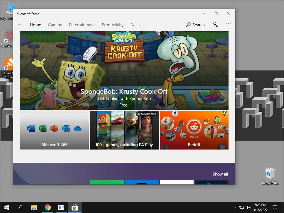Open File Explorer from the taskbar
This screenshot has height=213, width=284.
[x=34, y=207]
